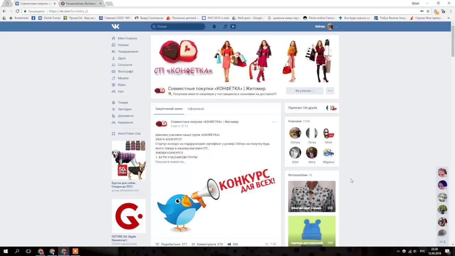Open notifications bell icon

coord(214,26)
